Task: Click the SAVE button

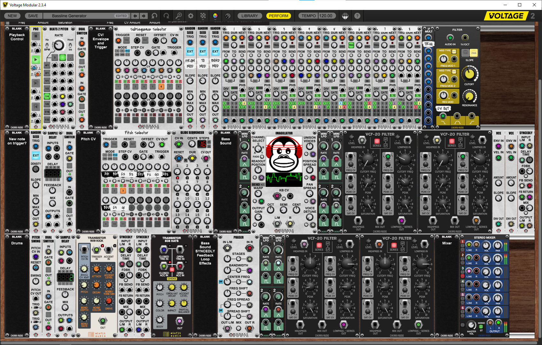Action: coord(33,16)
